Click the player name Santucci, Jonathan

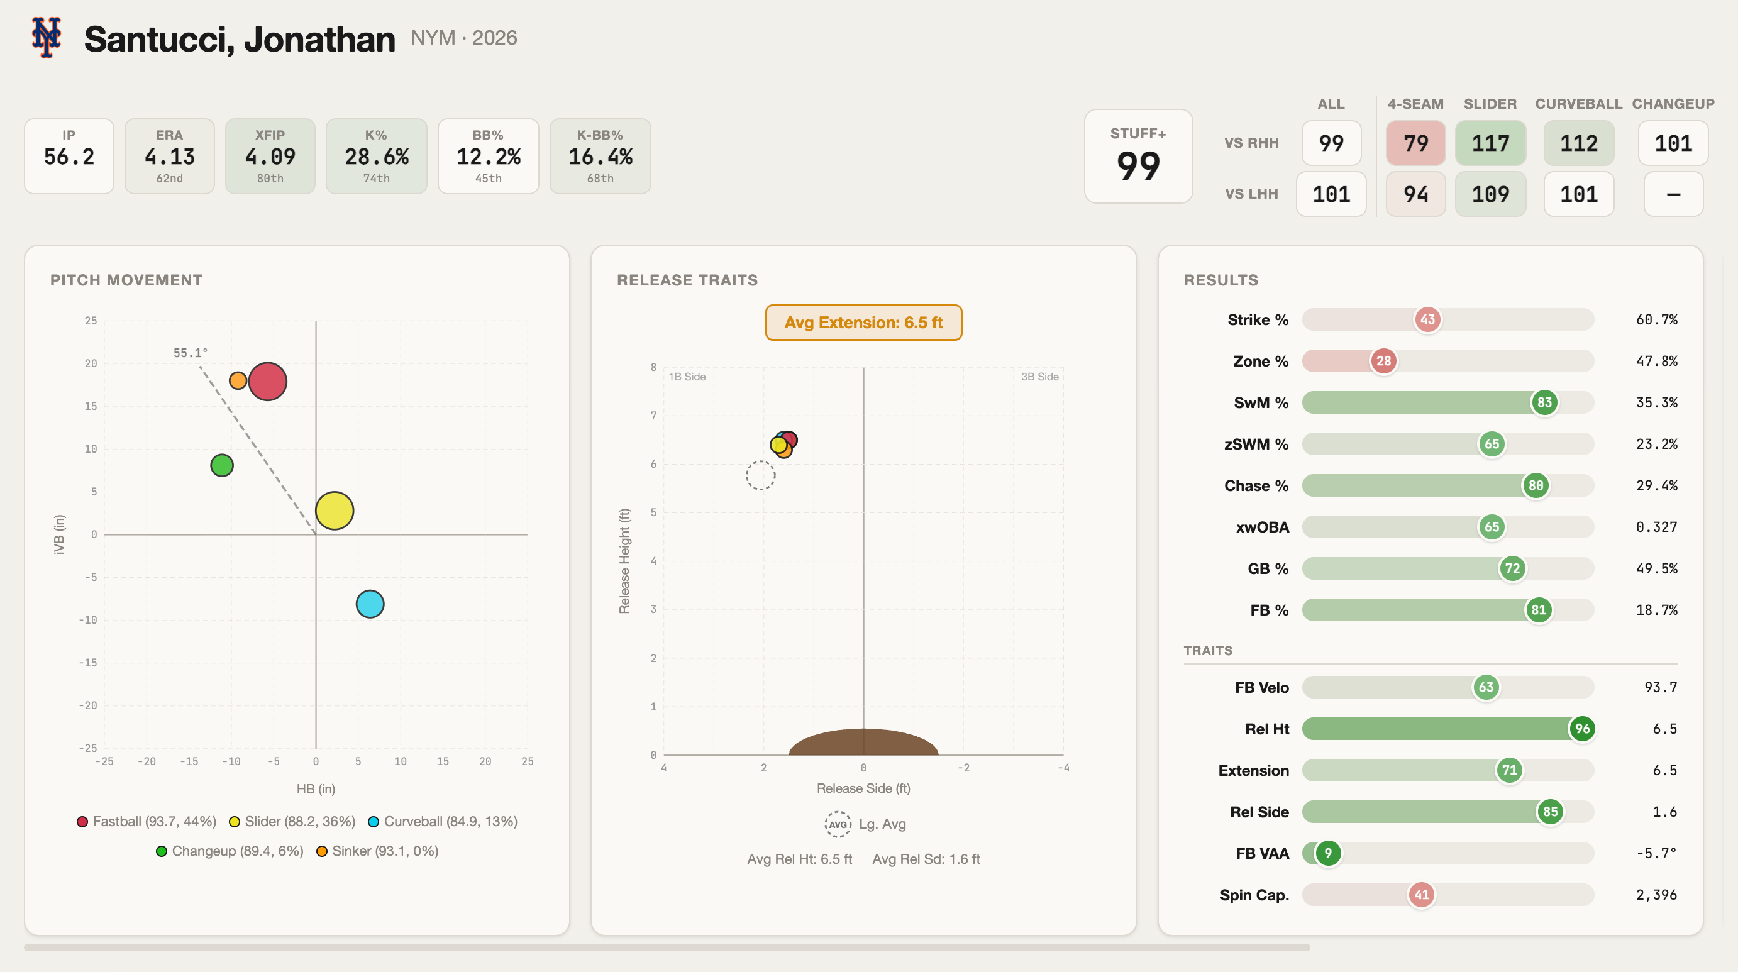click(x=240, y=39)
